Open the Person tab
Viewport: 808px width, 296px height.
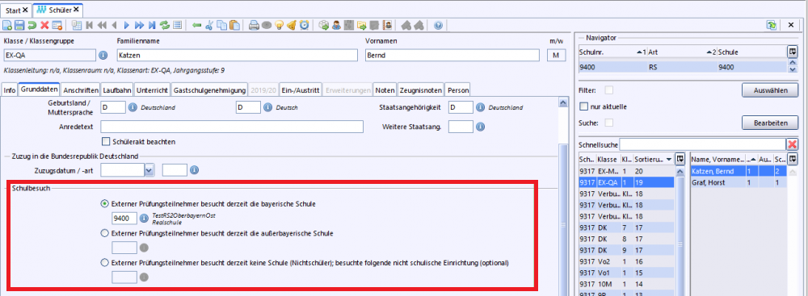(458, 90)
